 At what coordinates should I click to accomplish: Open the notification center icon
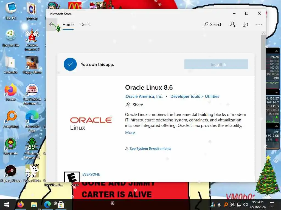(272, 205)
